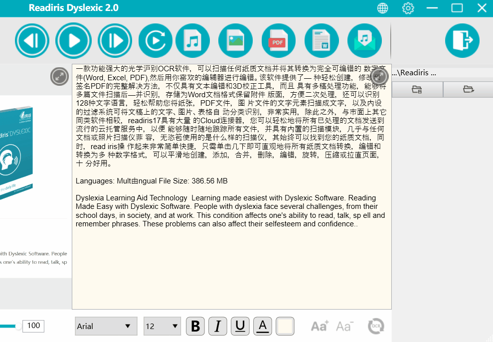Export as audio file icon

tap(193, 40)
